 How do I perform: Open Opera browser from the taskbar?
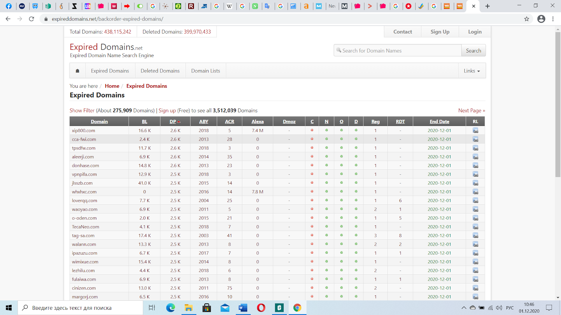pos(261,308)
